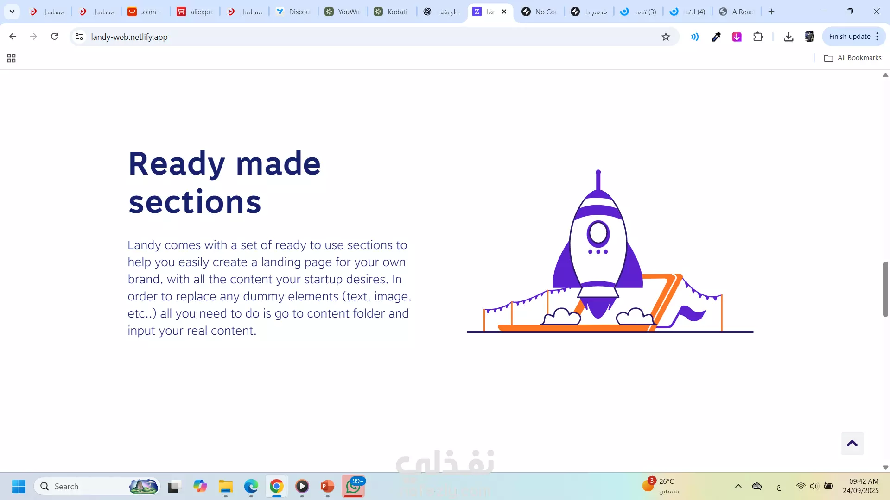Click the scroll-to-top arrow button
This screenshot has width=890, height=500.
[852, 444]
